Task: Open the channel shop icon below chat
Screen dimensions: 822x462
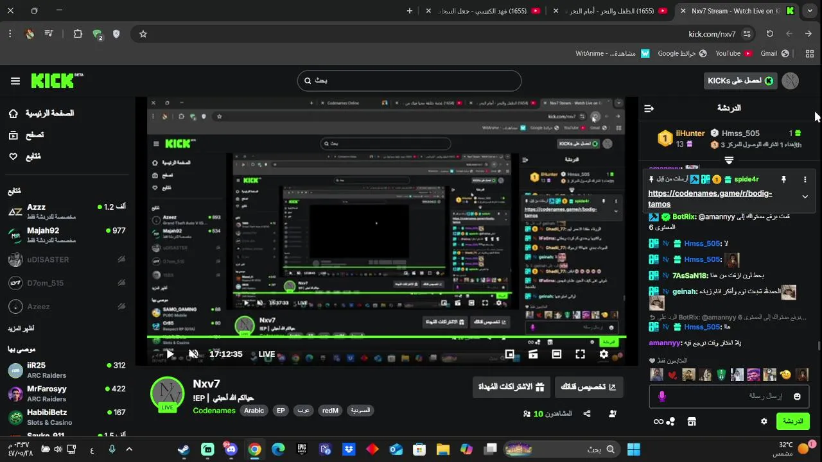Action: (692, 422)
